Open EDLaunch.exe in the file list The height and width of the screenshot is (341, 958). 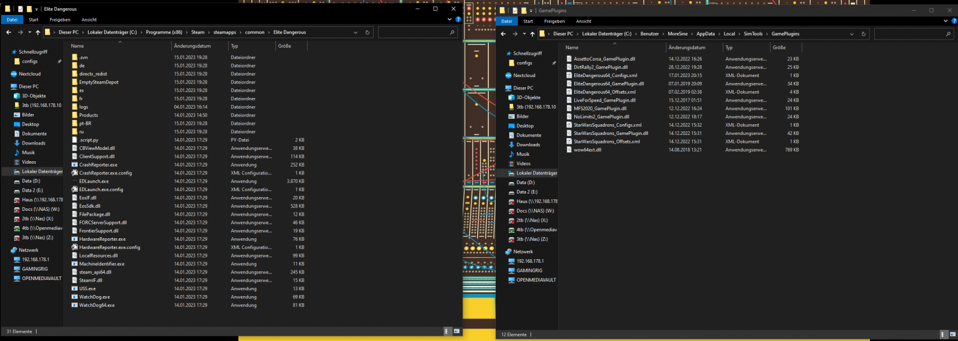tap(94, 181)
